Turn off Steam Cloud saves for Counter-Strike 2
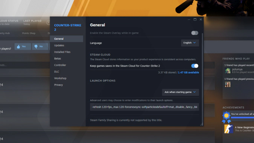The width and height of the screenshot is (254, 143). [195, 66]
